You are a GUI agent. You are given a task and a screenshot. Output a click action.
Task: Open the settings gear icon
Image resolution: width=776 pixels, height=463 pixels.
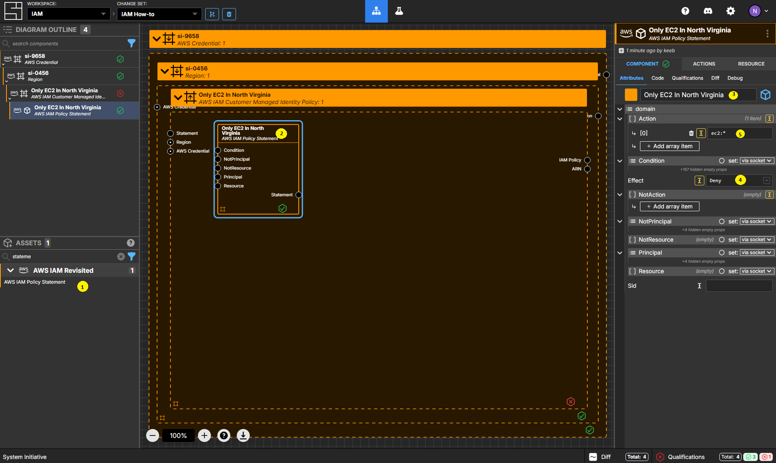(x=731, y=11)
